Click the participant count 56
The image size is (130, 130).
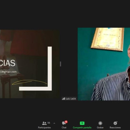[x=49, y=123]
